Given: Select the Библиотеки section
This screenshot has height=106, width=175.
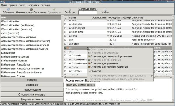Looking at the screenshot, I should [31, 53].
